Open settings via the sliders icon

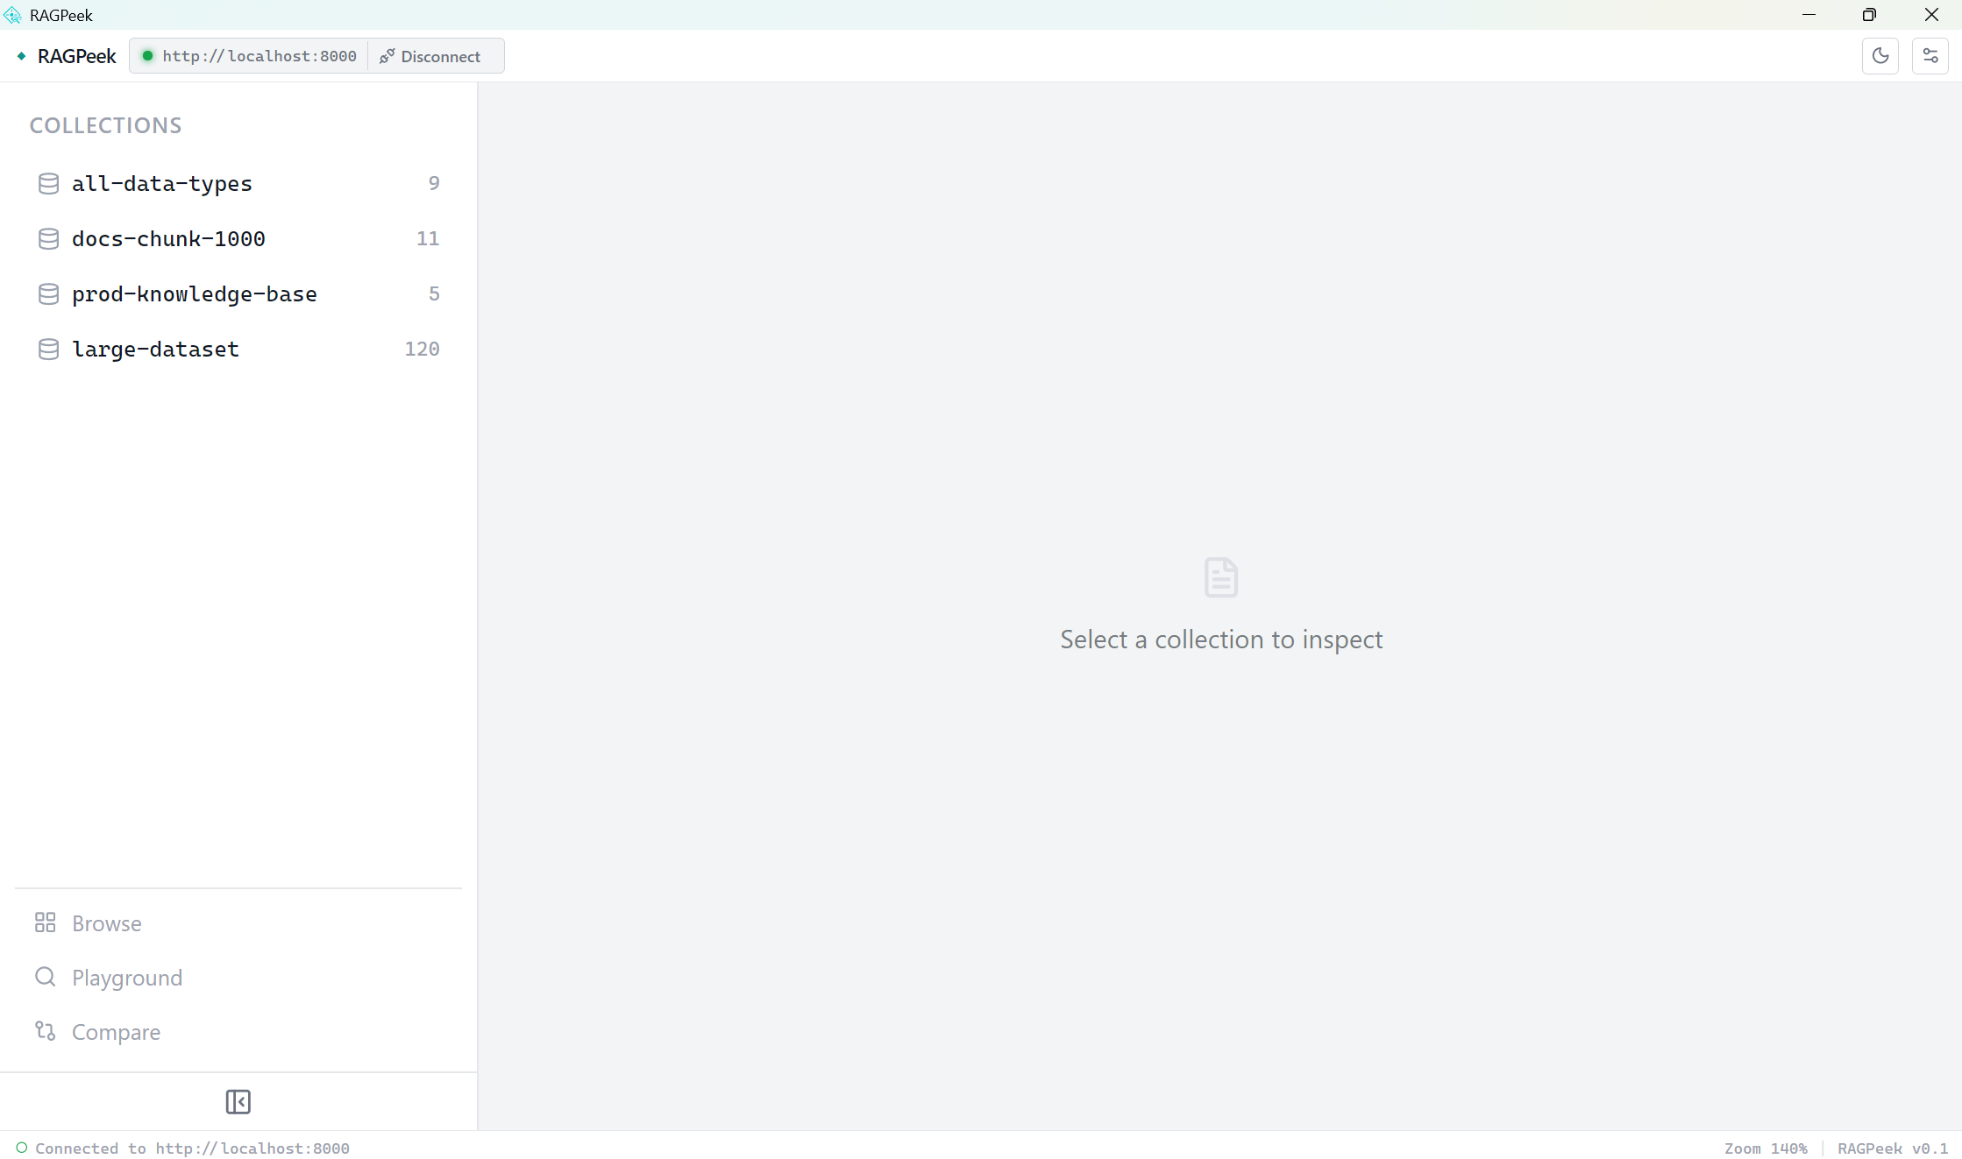click(1930, 56)
